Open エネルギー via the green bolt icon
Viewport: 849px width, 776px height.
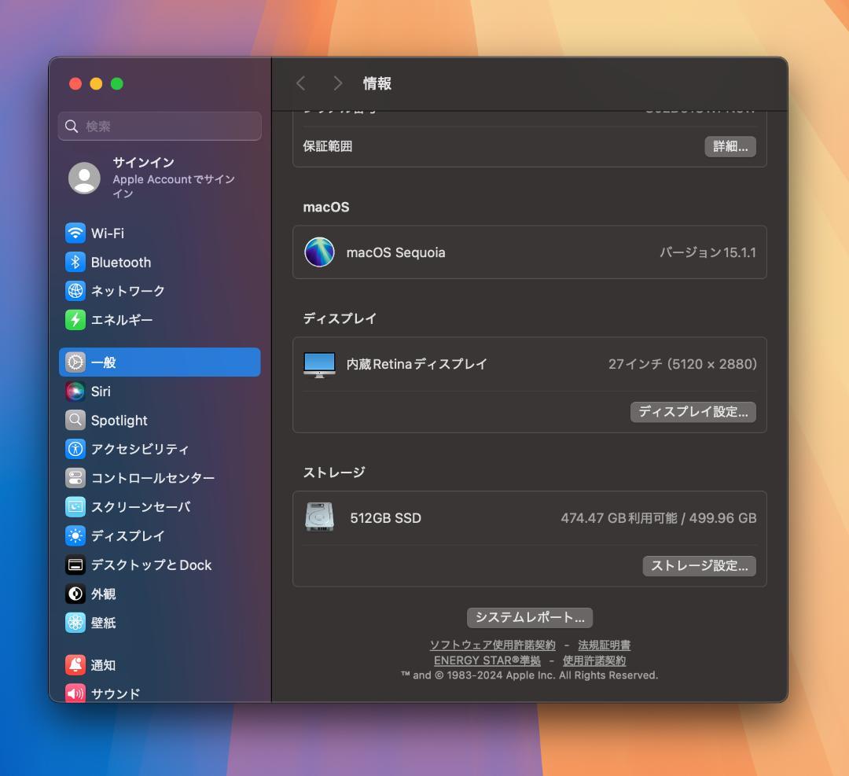(x=75, y=320)
